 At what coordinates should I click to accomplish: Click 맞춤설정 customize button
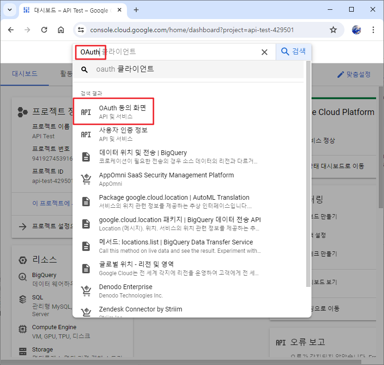click(x=354, y=74)
